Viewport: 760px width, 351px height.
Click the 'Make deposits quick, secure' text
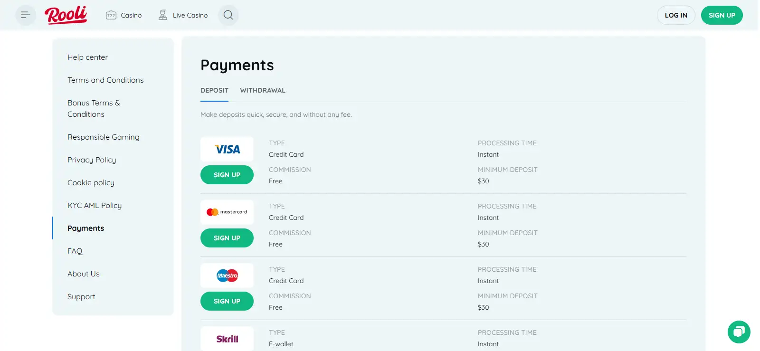(276, 114)
